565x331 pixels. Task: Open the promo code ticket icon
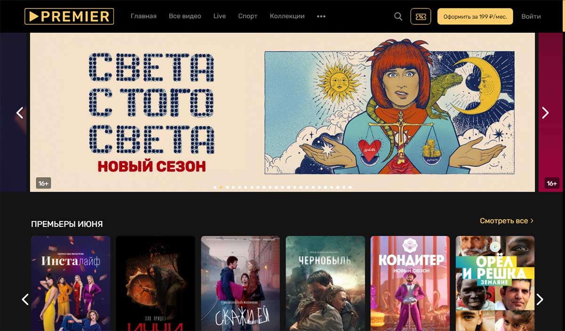click(420, 16)
